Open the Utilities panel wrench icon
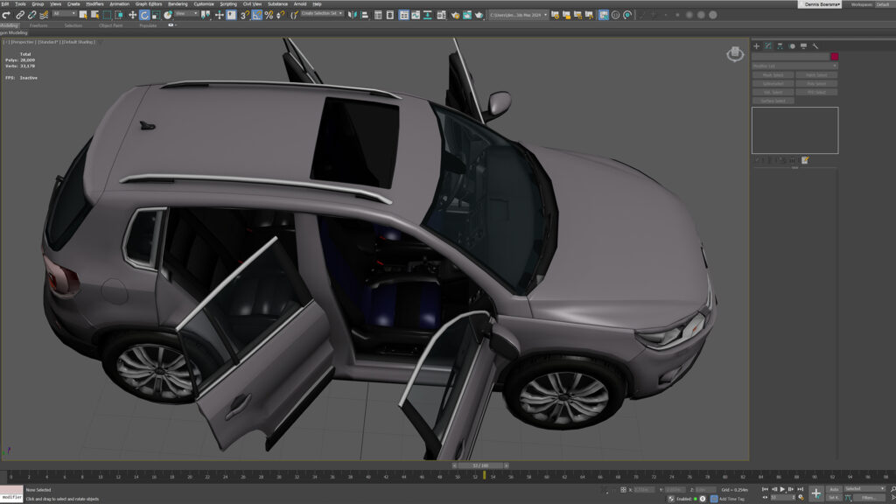Screen dimensions: 896x504 815,45
